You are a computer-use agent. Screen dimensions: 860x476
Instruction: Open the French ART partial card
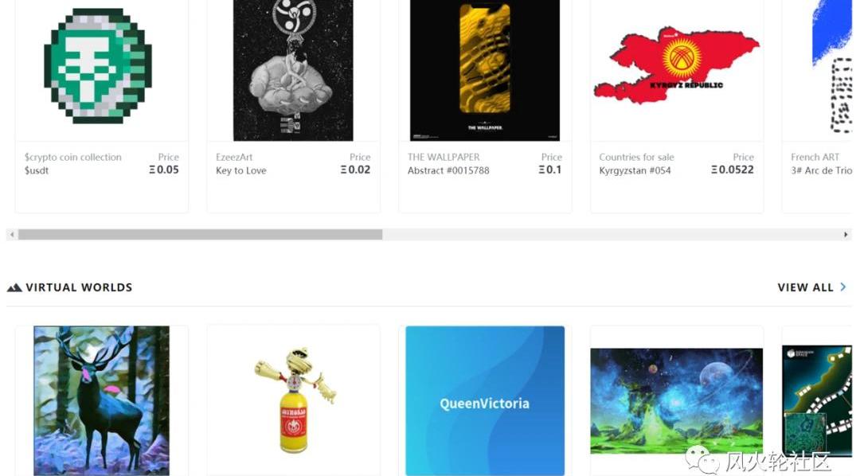(x=817, y=106)
